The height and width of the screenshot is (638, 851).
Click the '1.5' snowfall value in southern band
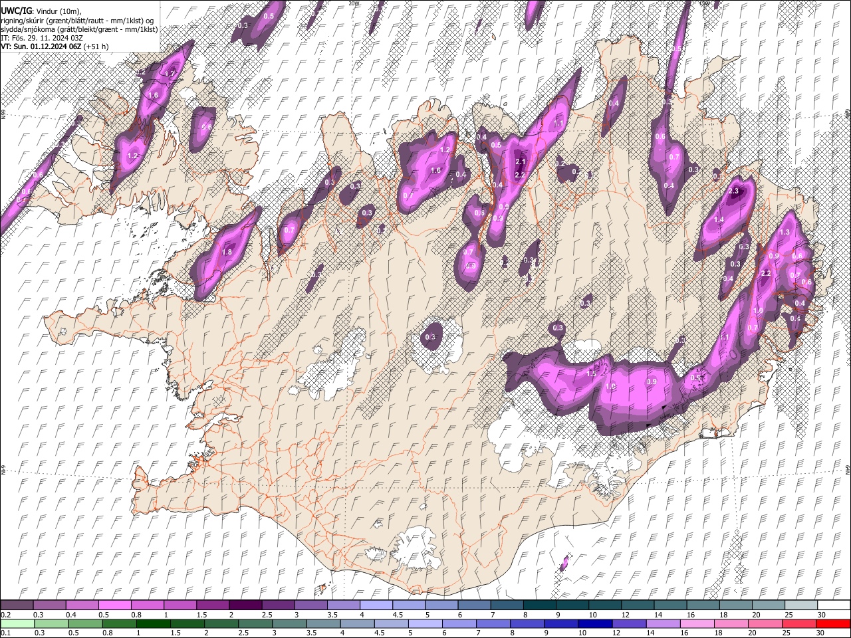tap(591, 373)
